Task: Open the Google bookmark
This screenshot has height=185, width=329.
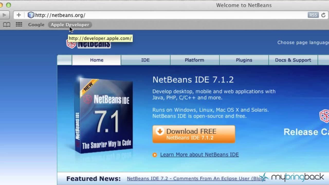Action: 36,25
